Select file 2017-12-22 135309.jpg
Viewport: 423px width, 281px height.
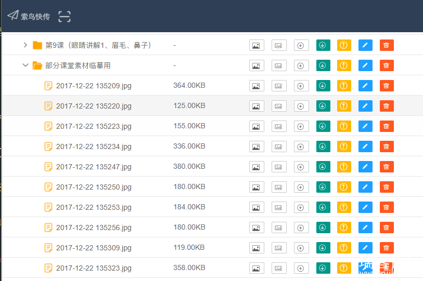click(94, 248)
